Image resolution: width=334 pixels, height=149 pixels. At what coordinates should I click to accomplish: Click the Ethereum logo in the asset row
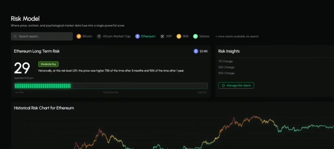click(137, 36)
